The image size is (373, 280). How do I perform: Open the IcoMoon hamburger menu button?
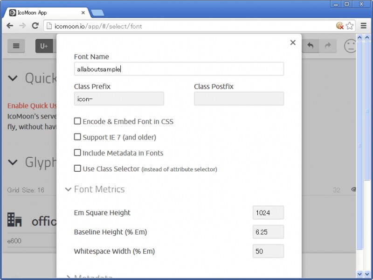[16, 46]
